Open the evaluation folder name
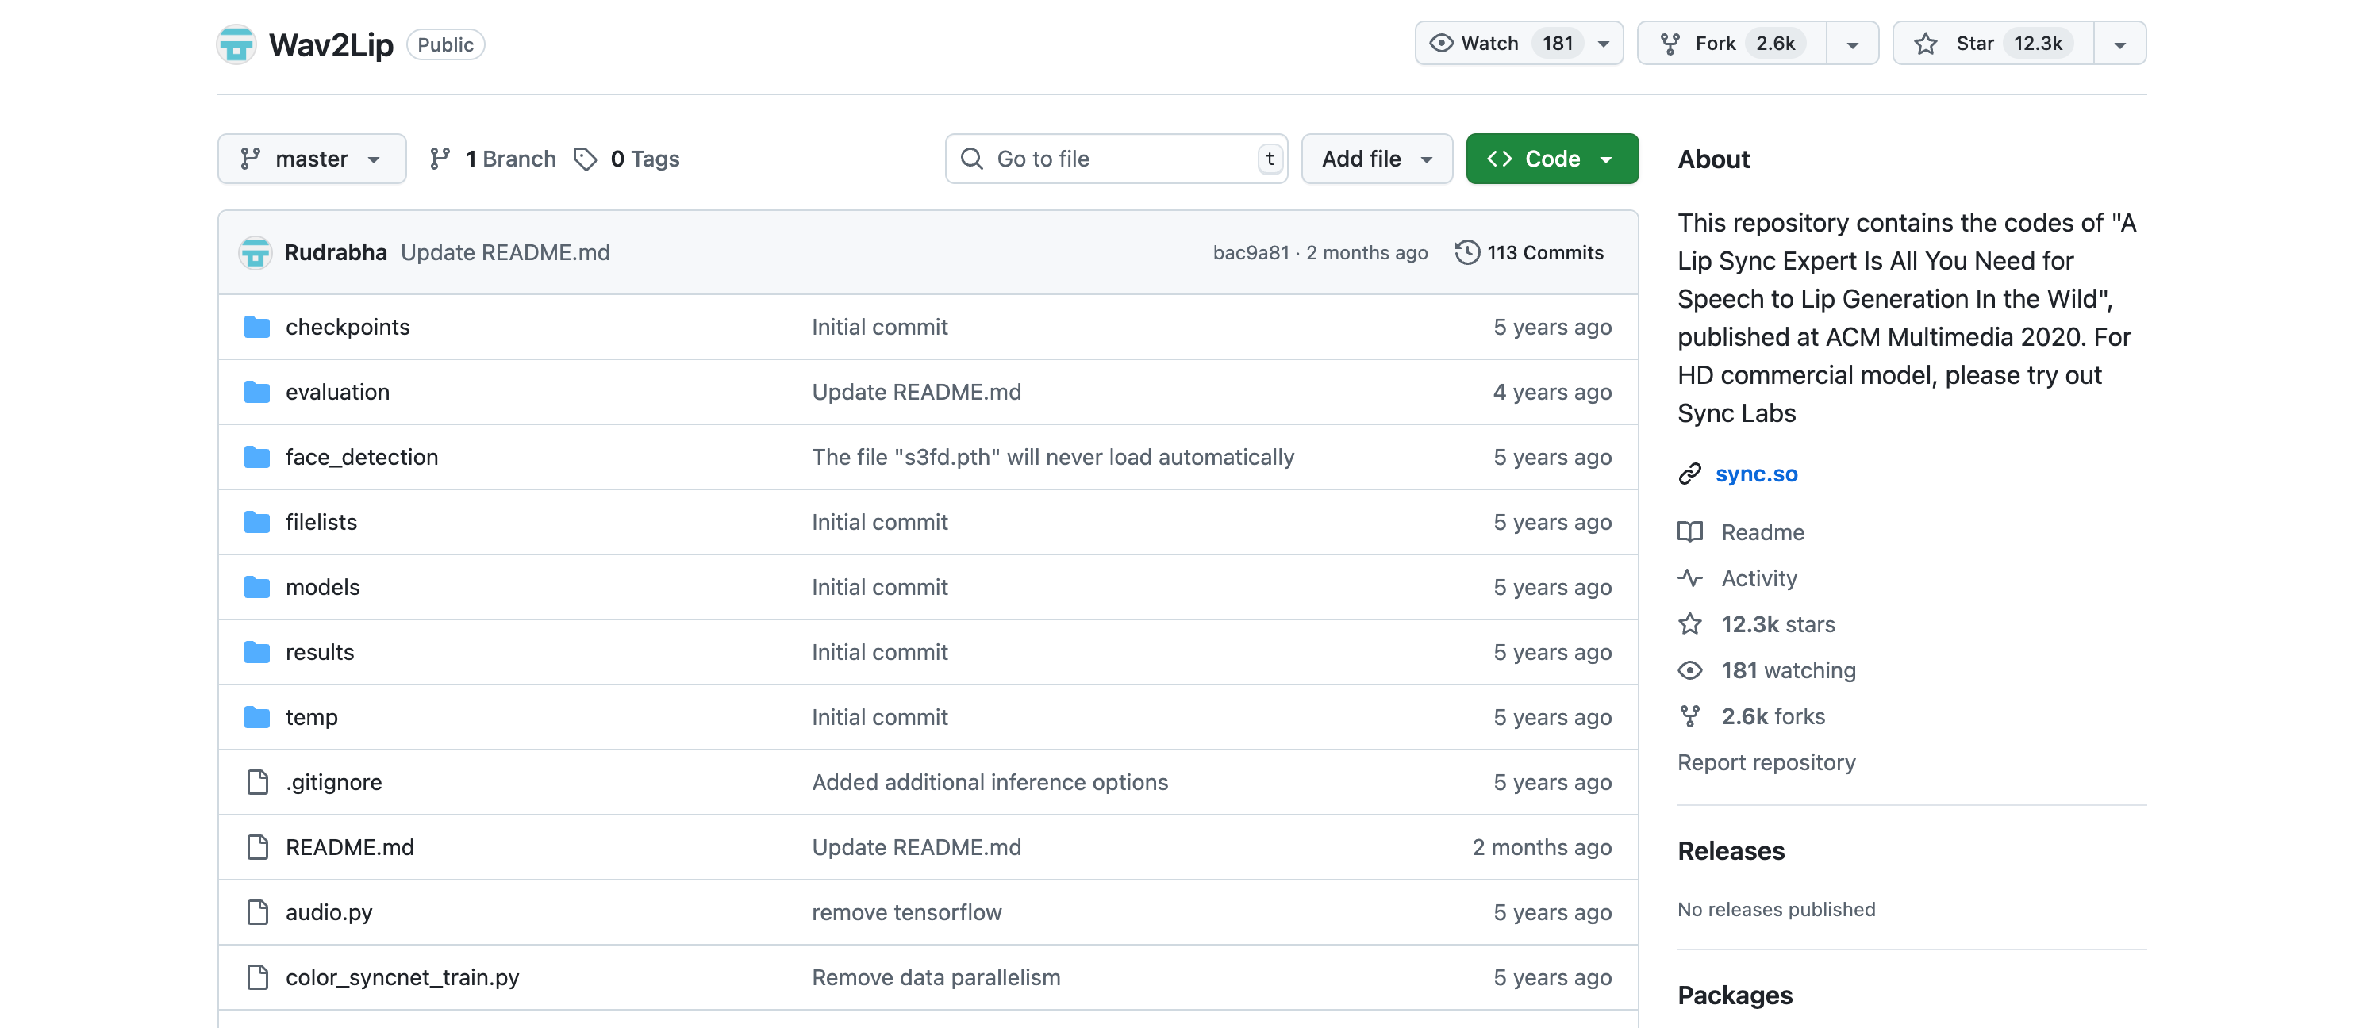 click(x=337, y=392)
